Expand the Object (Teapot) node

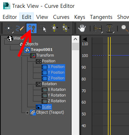coord(27,113)
